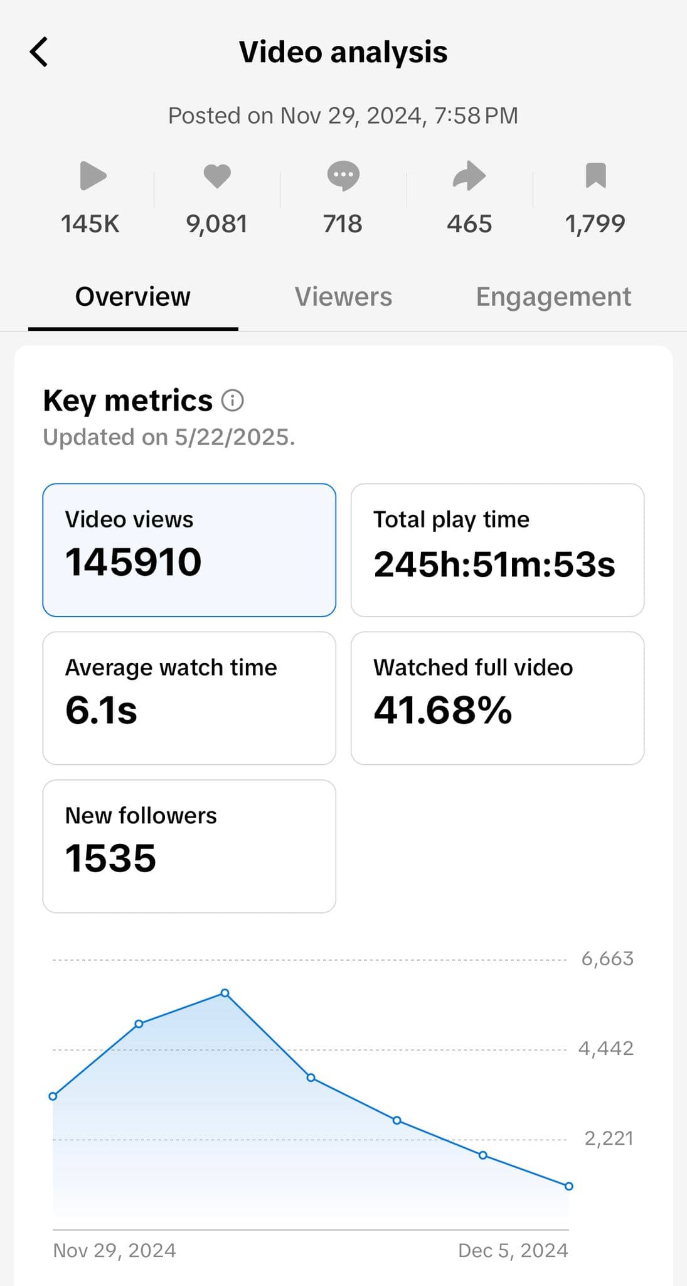Image resolution: width=687 pixels, height=1286 pixels.
Task: Click the Average watch time card
Action: coord(189,696)
